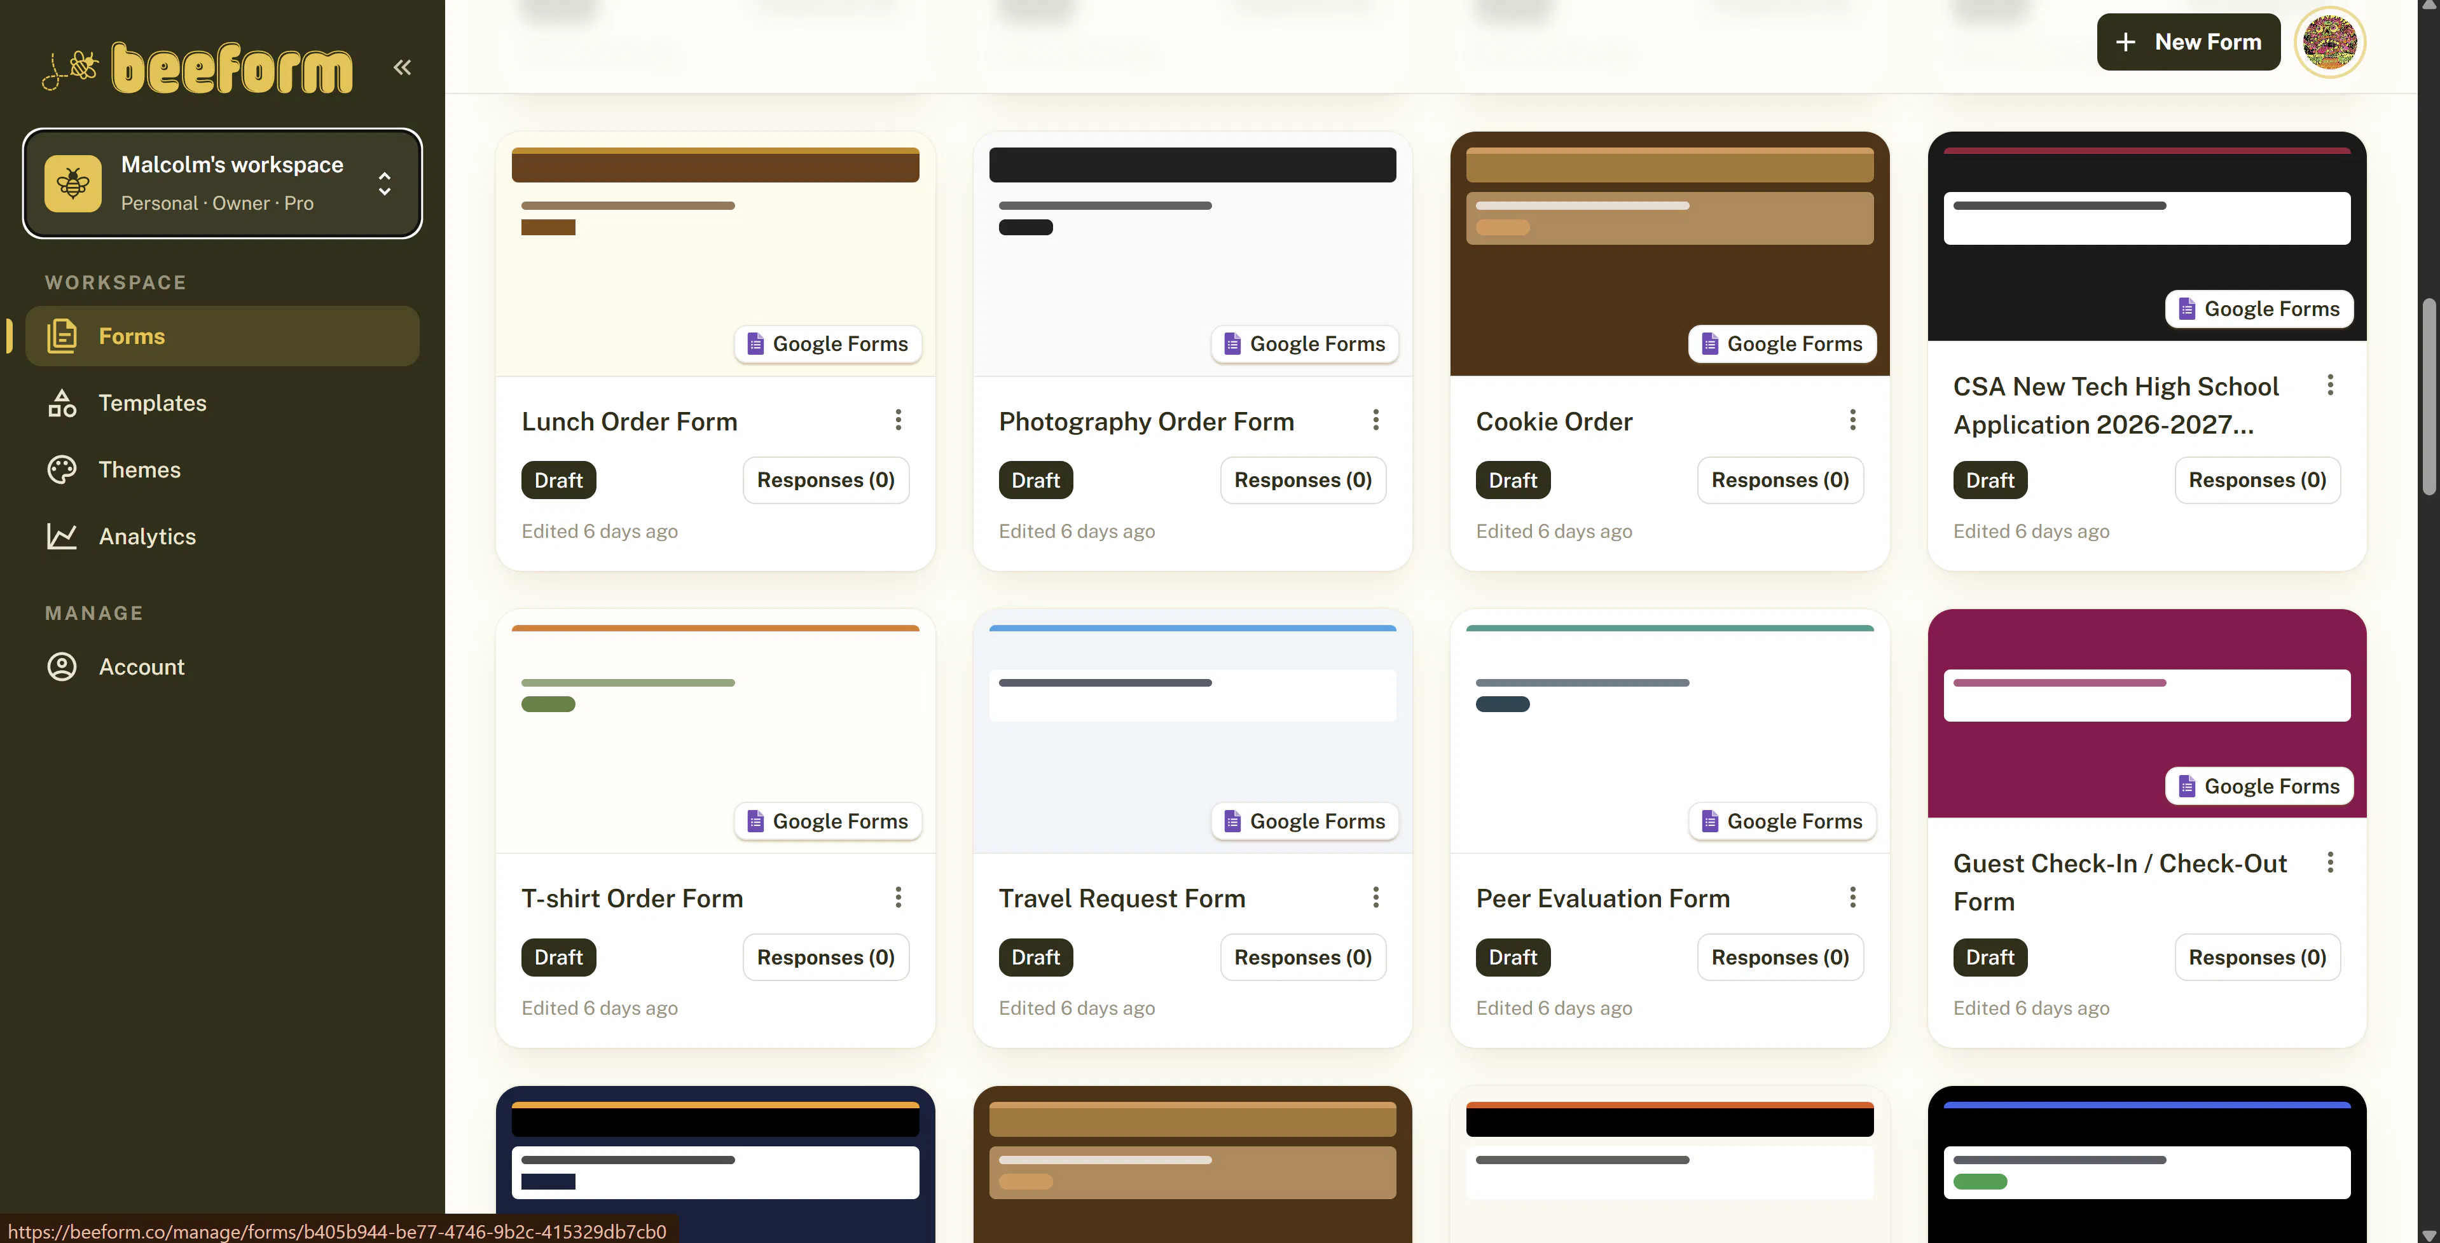The width and height of the screenshot is (2440, 1243).
Task: Click Google Forms badge on Photography Order Form
Action: click(1304, 343)
